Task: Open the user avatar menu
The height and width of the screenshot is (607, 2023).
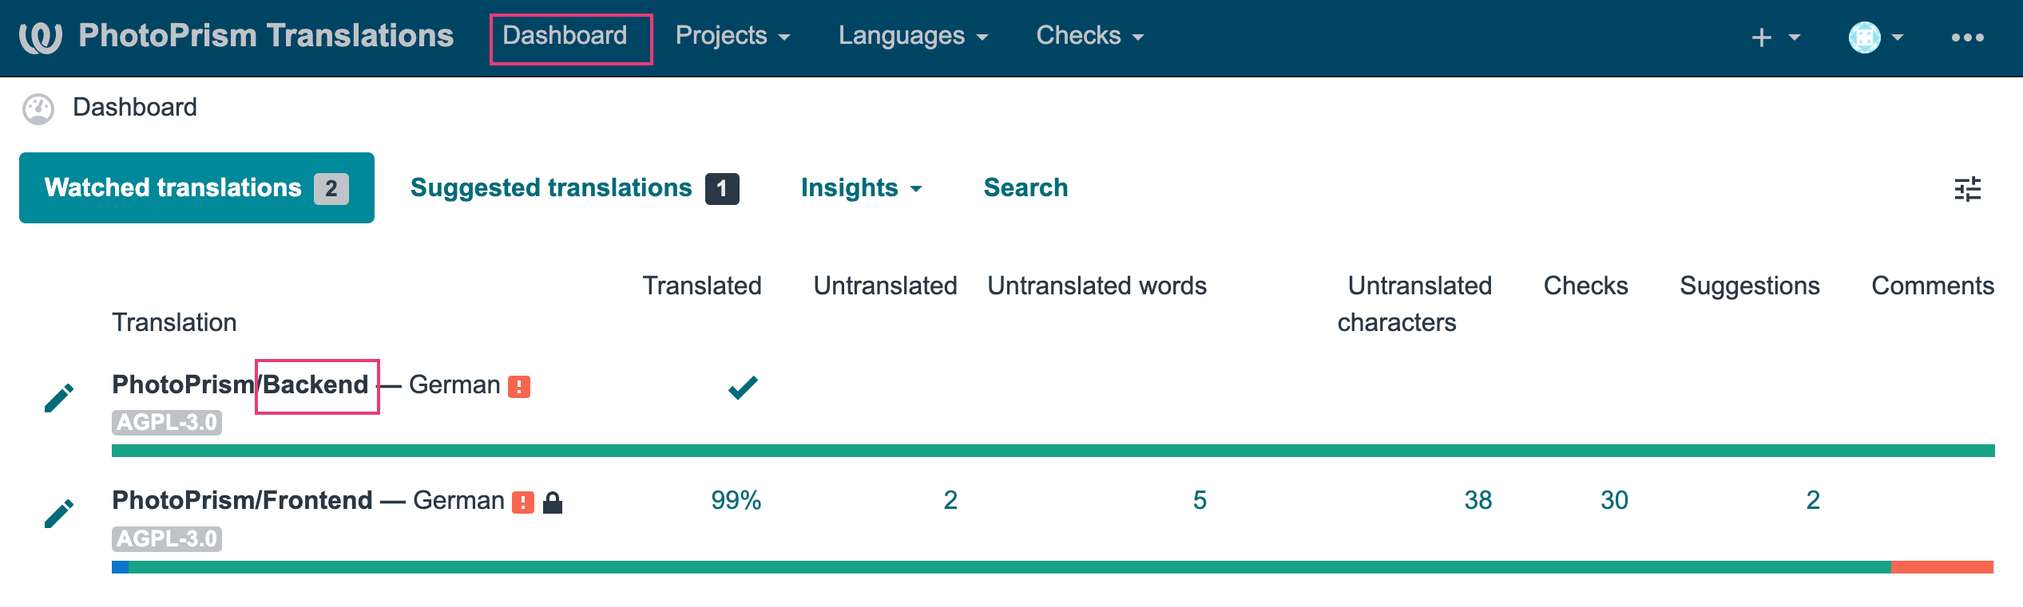Action: point(1875,37)
